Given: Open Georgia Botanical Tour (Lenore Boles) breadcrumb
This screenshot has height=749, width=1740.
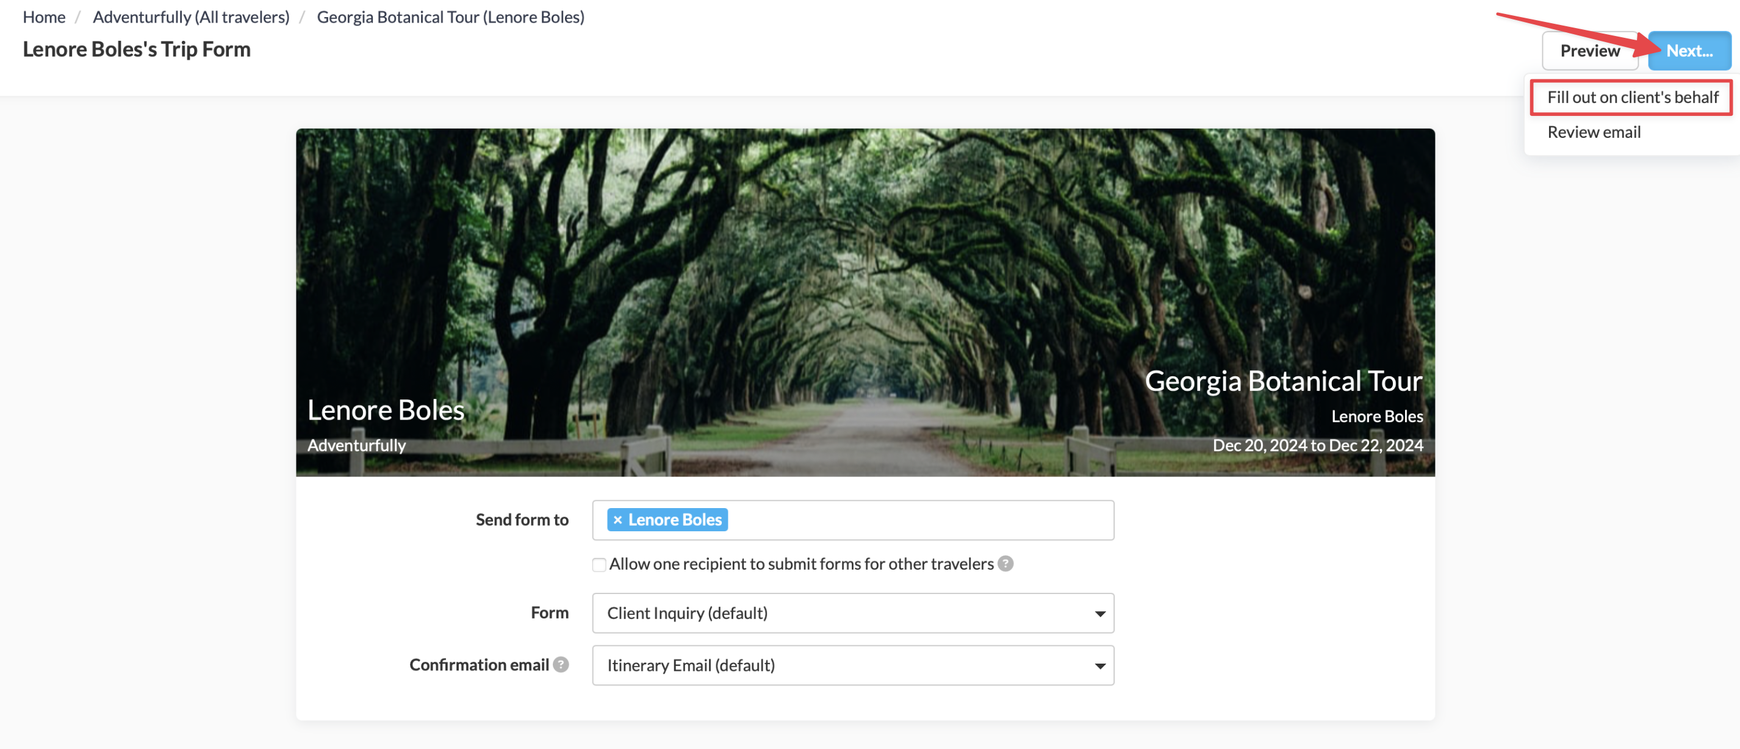Looking at the screenshot, I should click(450, 17).
